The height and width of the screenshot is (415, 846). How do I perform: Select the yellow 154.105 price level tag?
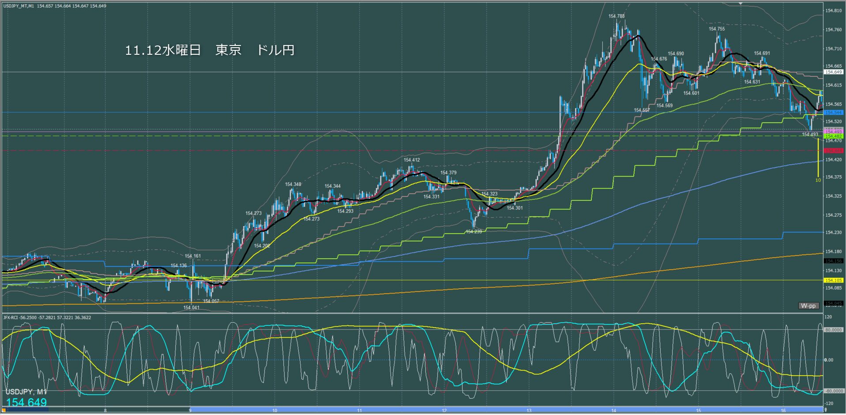coord(834,280)
